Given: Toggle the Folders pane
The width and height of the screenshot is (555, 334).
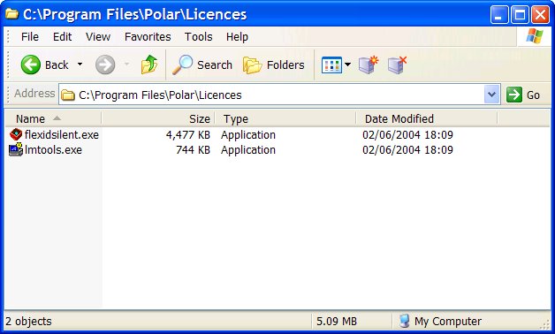Looking at the screenshot, I should (x=274, y=65).
